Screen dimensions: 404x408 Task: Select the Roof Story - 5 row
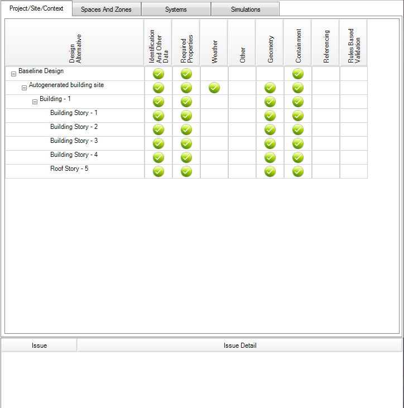coord(69,169)
